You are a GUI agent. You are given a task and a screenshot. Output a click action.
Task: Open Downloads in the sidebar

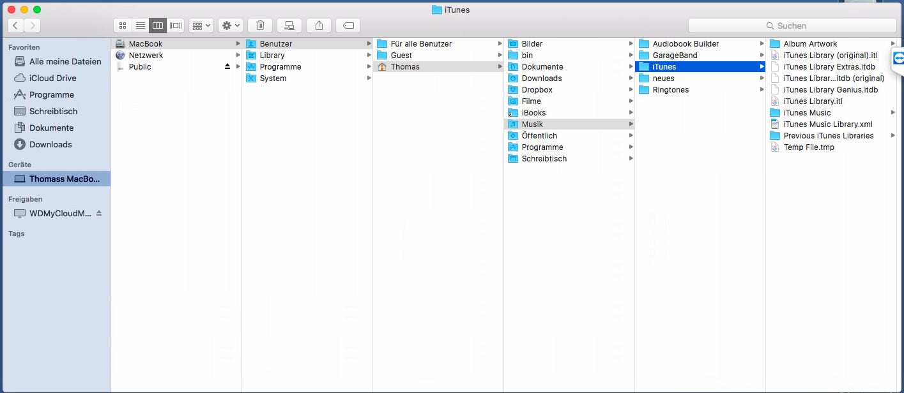(x=56, y=144)
